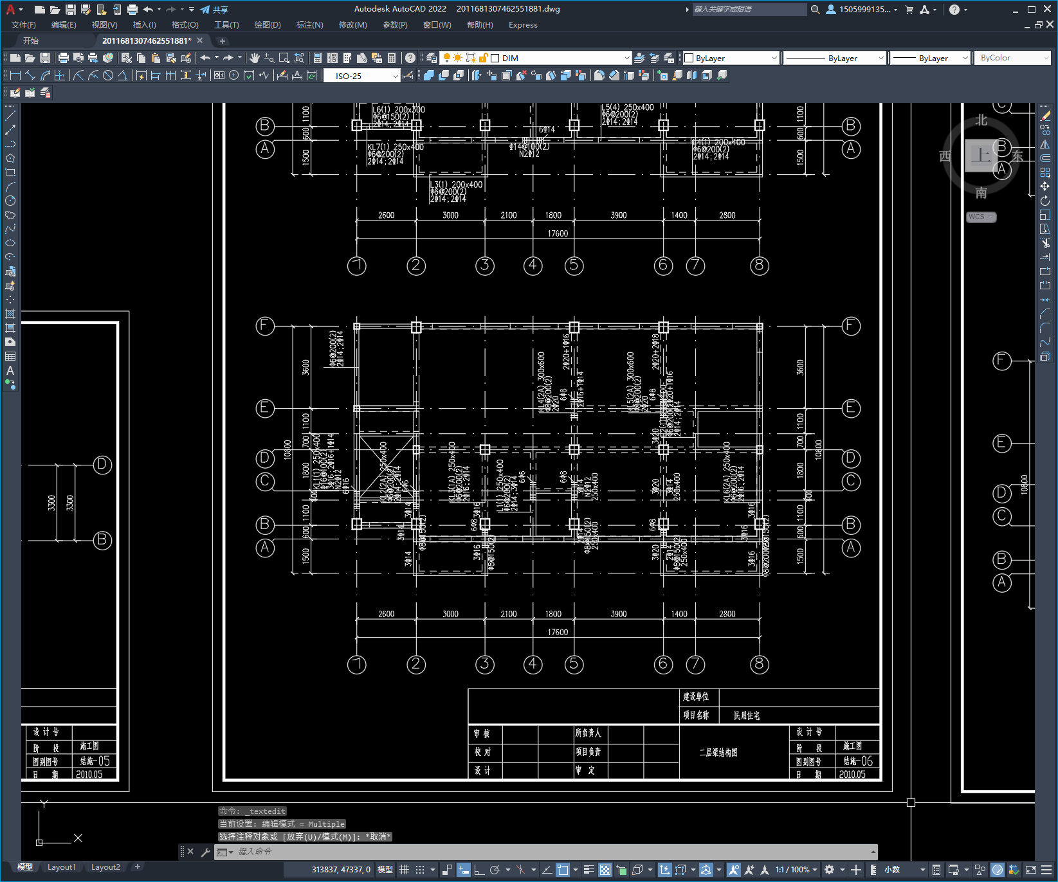Click the ViewCube top face 上
The image size is (1058, 882).
981,156
